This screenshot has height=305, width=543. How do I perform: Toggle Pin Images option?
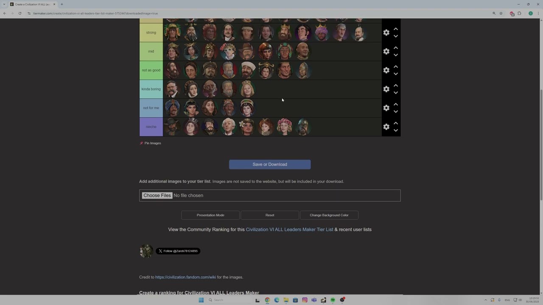(x=150, y=143)
